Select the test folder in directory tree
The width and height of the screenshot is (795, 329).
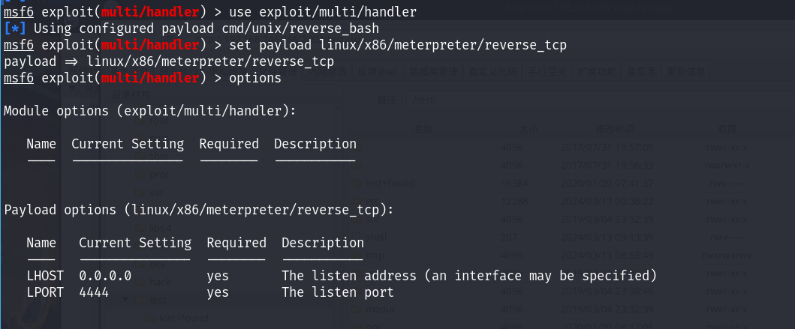(158, 300)
